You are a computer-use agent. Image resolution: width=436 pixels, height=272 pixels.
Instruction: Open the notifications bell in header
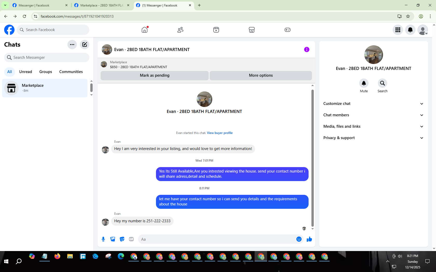point(410,30)
